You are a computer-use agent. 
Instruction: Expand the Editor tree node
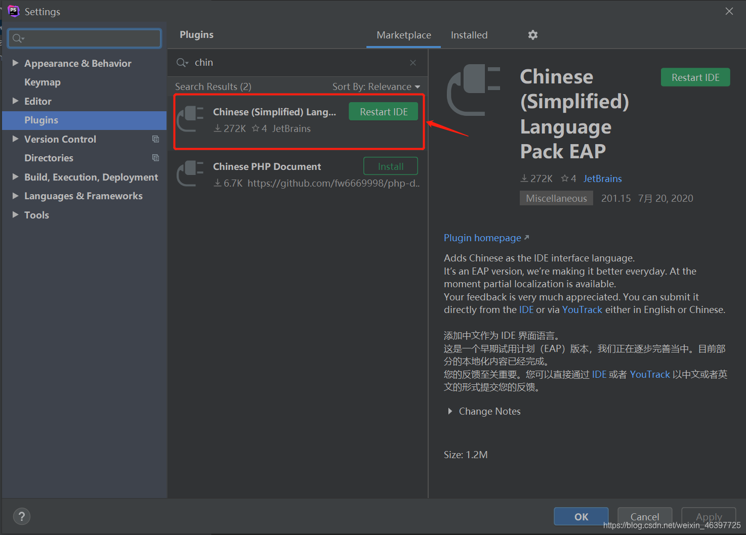tap(15, 101)
